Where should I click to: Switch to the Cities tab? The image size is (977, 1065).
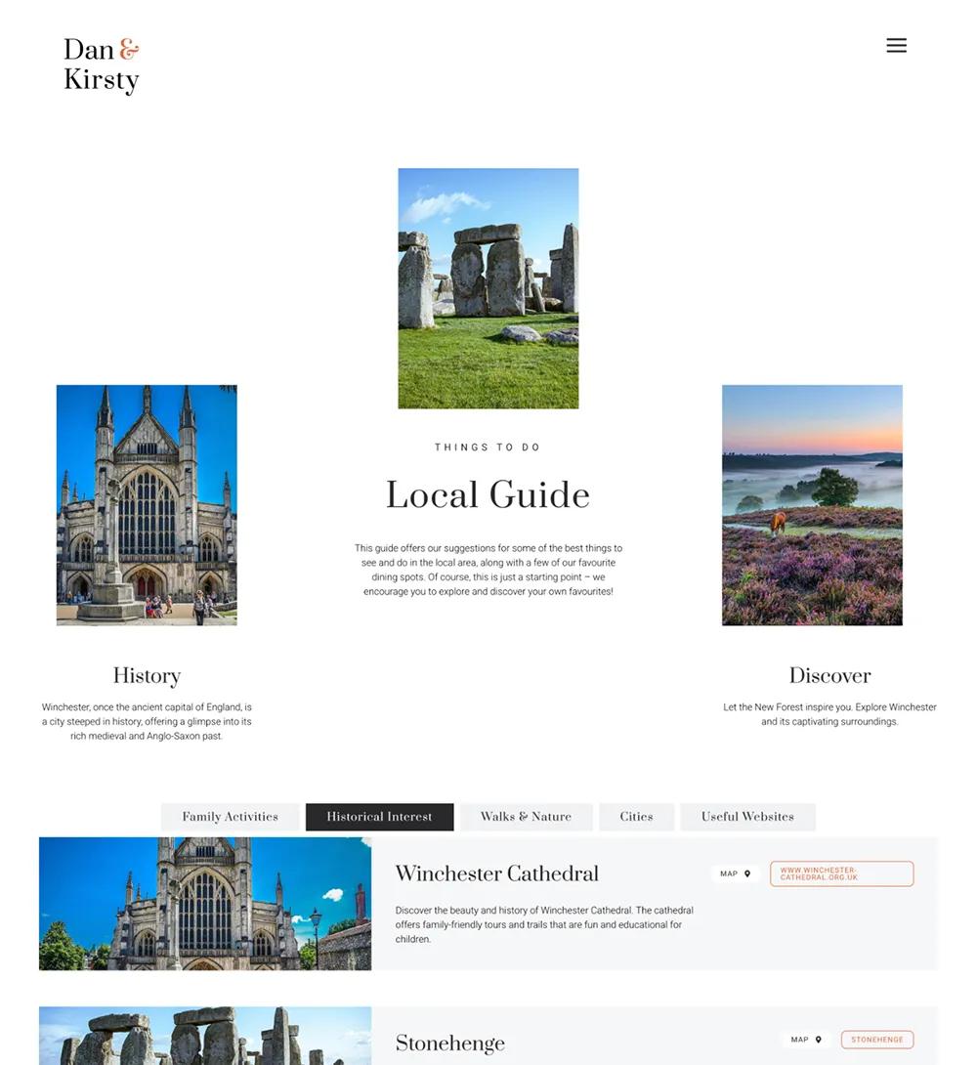[x=636, y=817]
